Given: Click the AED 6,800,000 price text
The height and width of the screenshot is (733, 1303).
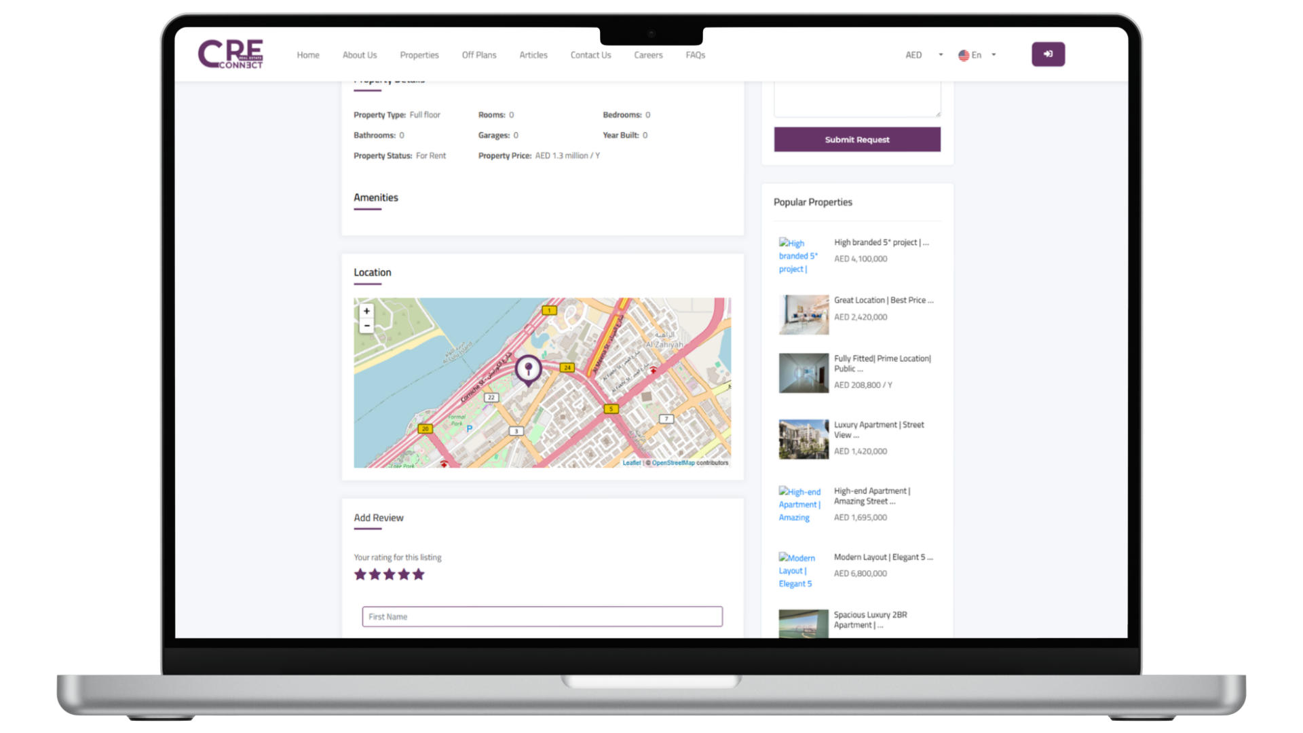Looking at the screenshot, I should point(861,574).
